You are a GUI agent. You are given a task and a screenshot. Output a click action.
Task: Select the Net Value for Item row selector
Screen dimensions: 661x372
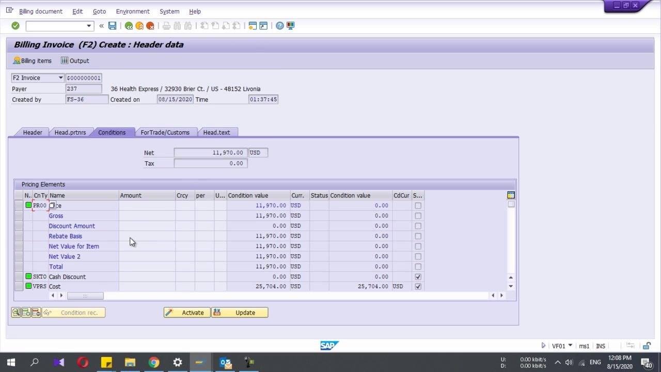19,246
